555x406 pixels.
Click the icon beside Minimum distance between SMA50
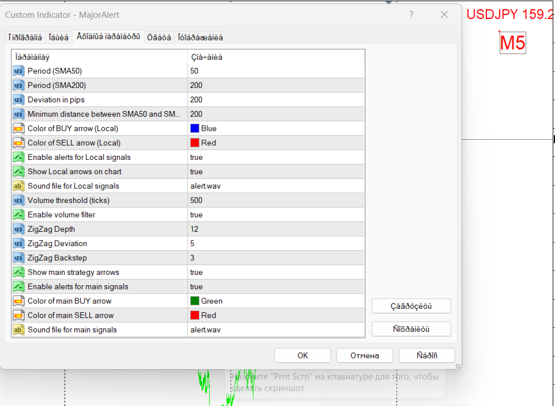18,114
